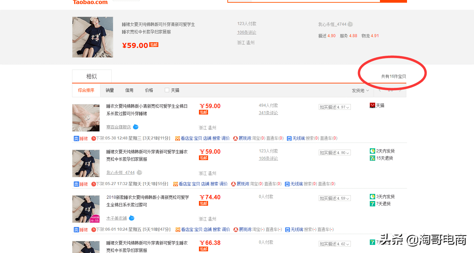The height and width of the screenshot is (253, 474).
Task: Click 无线端 icon in the 05-27 row
Action: 287,184
